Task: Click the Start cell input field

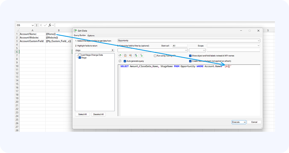Action: 180,46
